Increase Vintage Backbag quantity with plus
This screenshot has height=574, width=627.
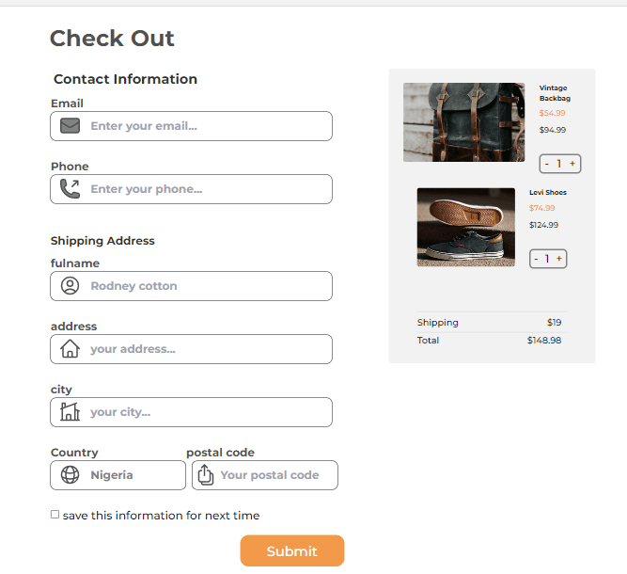pyautogui.click(x=572, y=164)
